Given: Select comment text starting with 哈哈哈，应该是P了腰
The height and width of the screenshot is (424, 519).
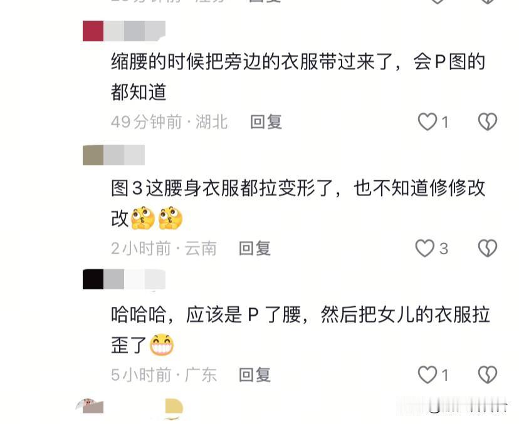Looking at the screenshot, I should pos(300,329).
